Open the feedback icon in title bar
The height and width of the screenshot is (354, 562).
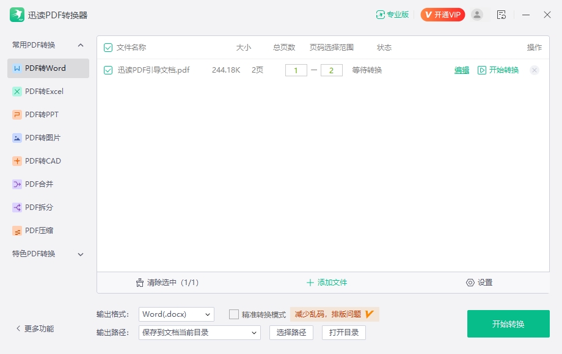tap(502, 15)
